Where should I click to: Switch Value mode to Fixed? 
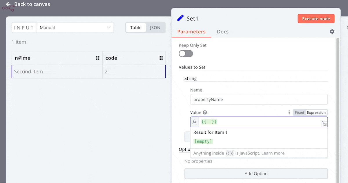299,113
